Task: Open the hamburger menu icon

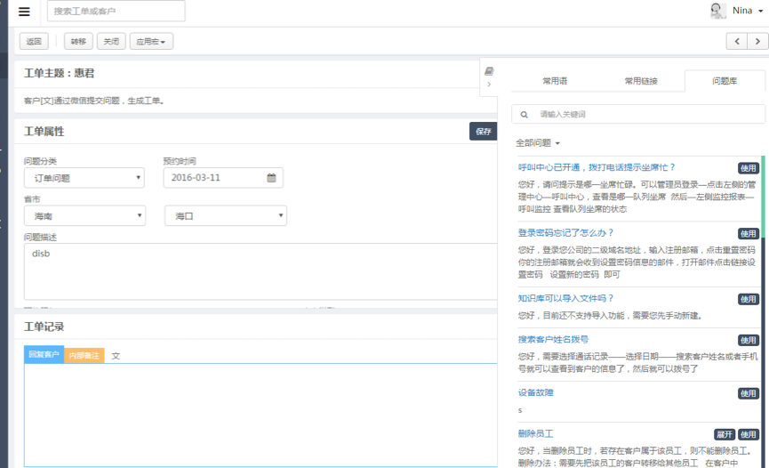Action: 24,12
